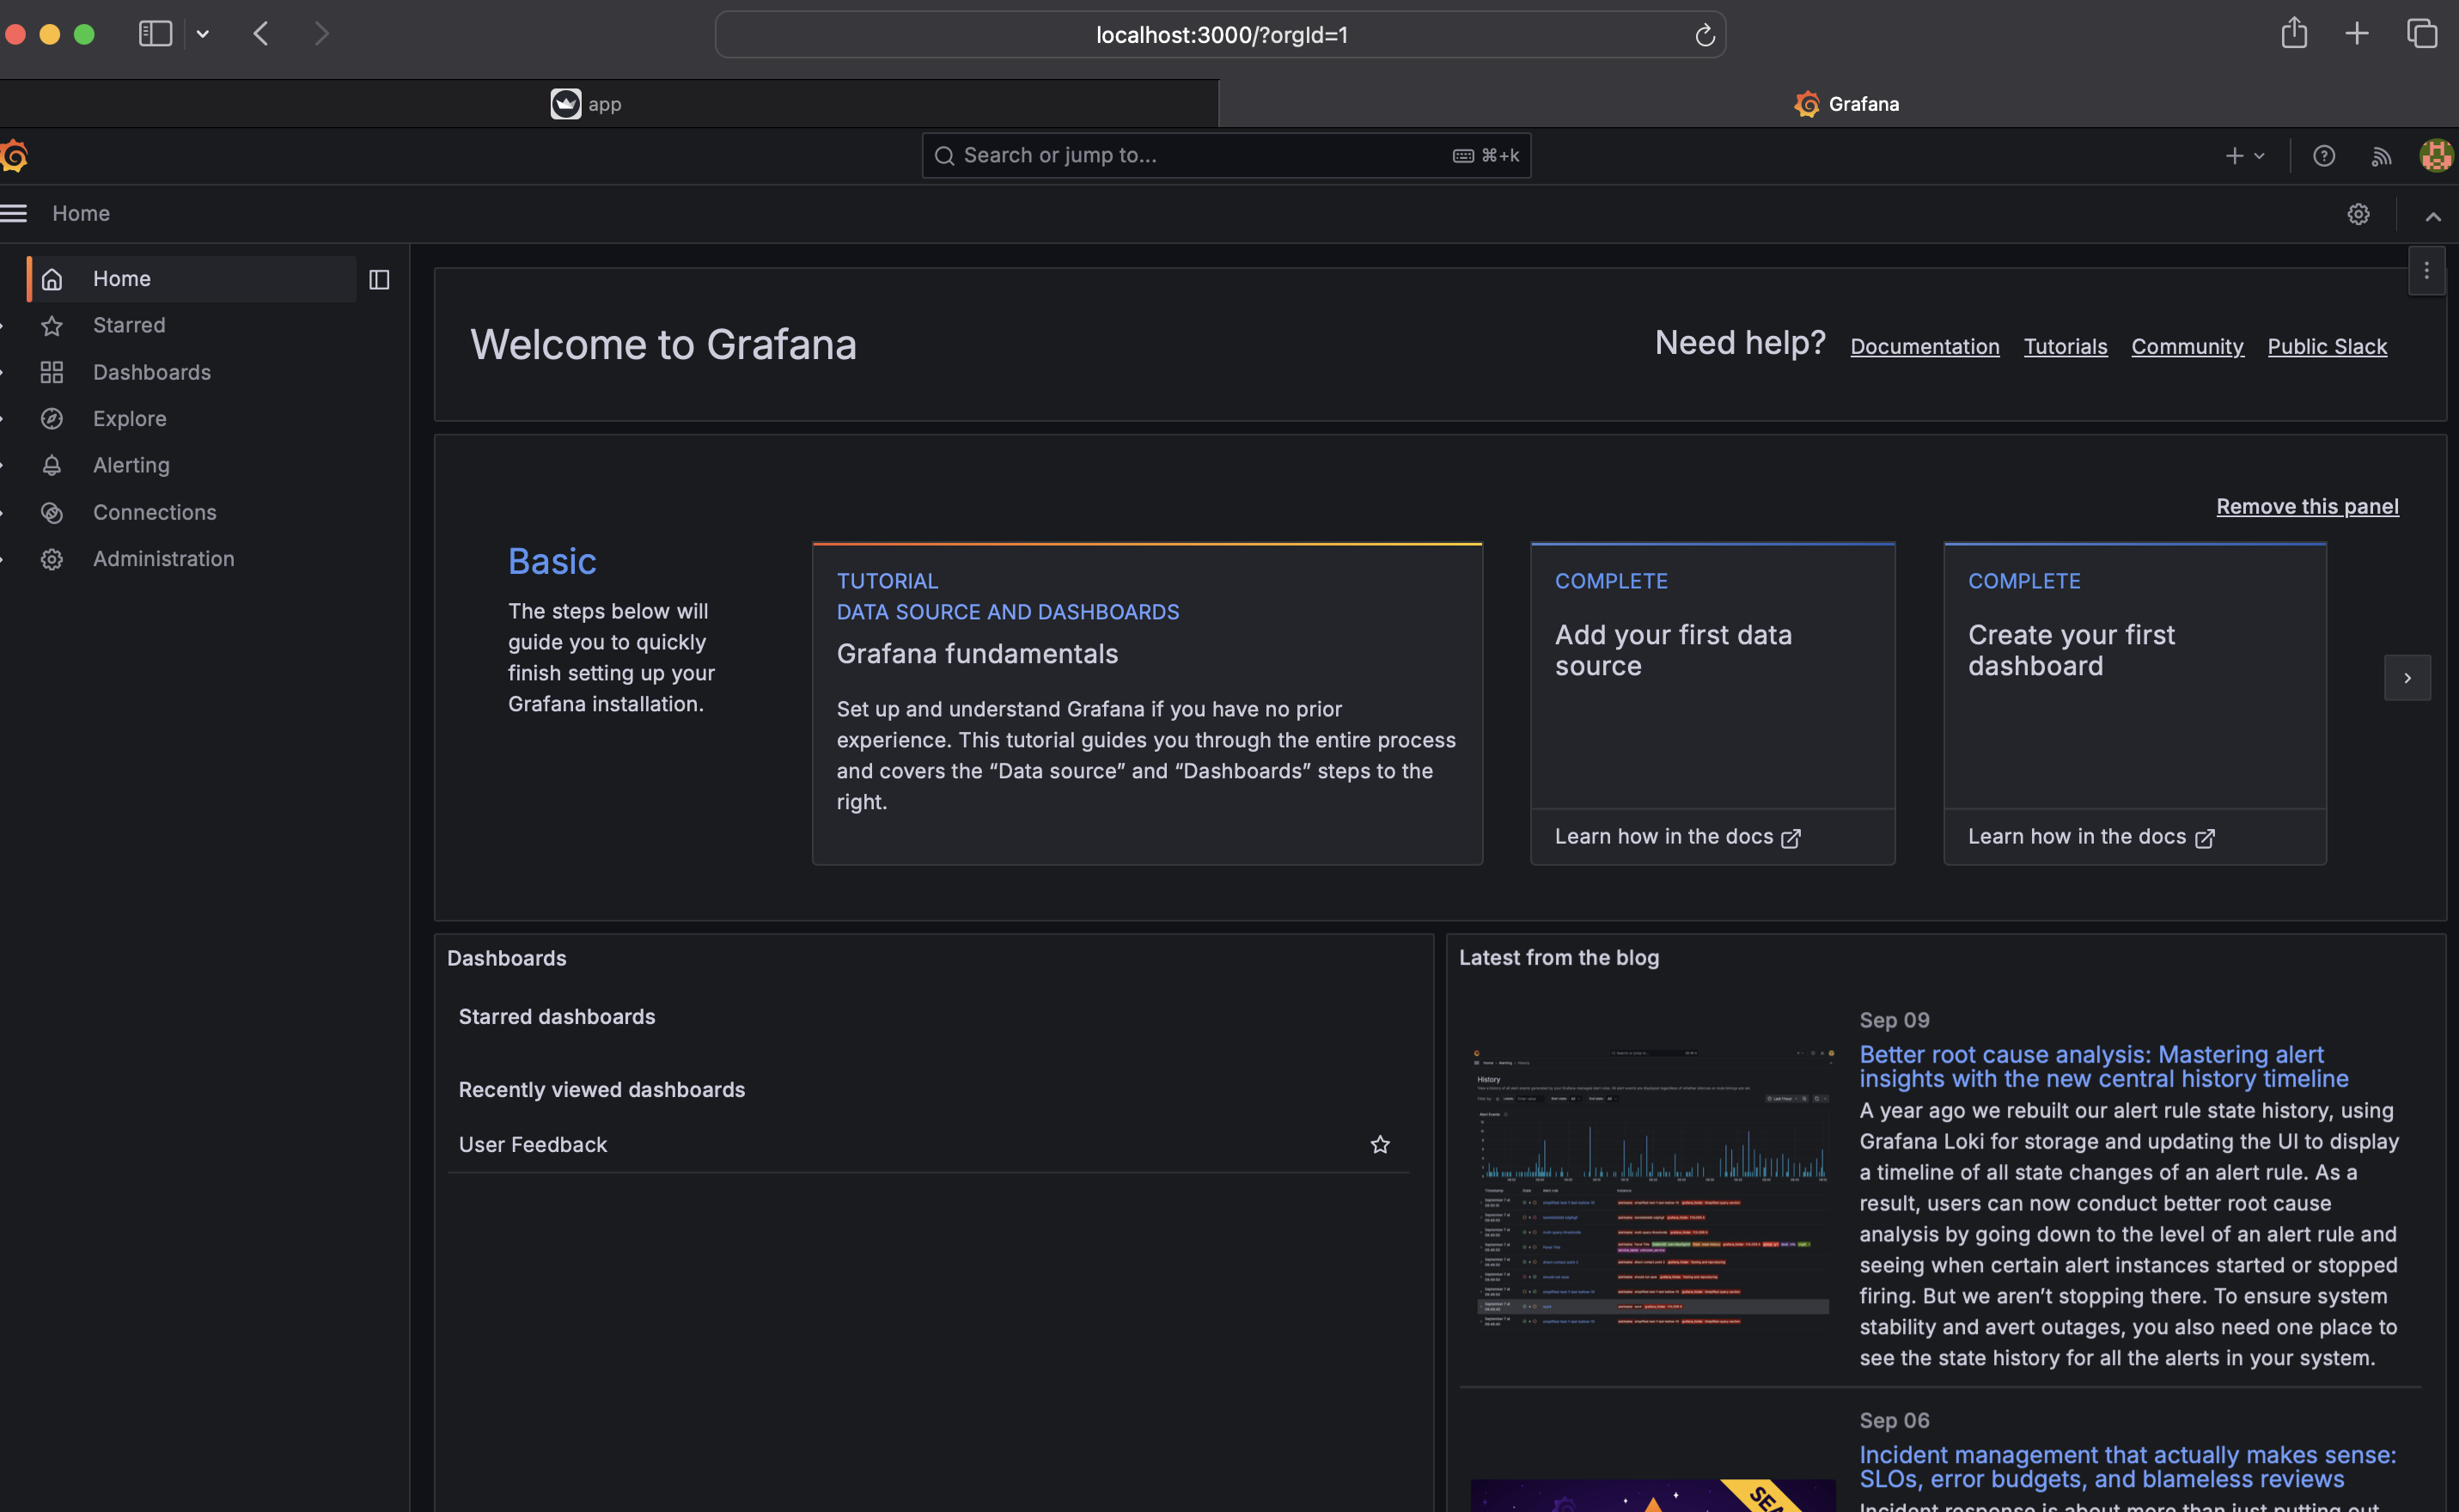The image size is (2459, 1512).
Task: Click the Grafana logo icon
Action: pyautogui.click(x=14, y=156)
